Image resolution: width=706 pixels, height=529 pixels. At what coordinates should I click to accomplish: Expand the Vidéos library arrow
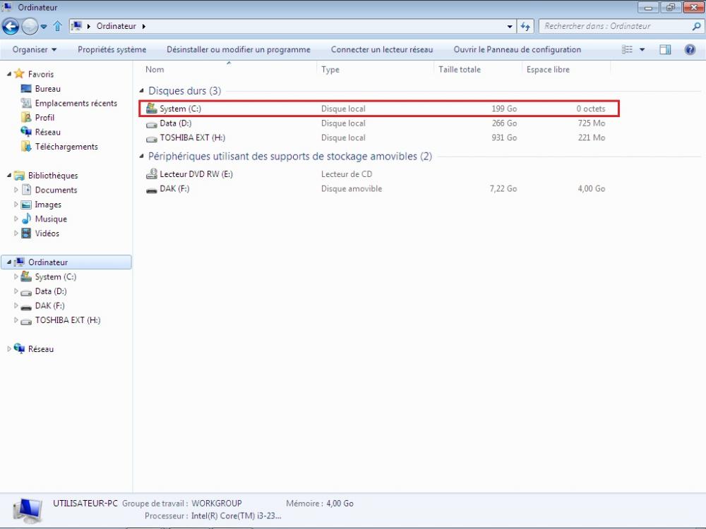coord(16,233)
